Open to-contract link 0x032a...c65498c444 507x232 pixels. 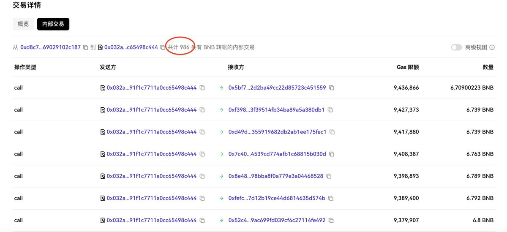131,47
